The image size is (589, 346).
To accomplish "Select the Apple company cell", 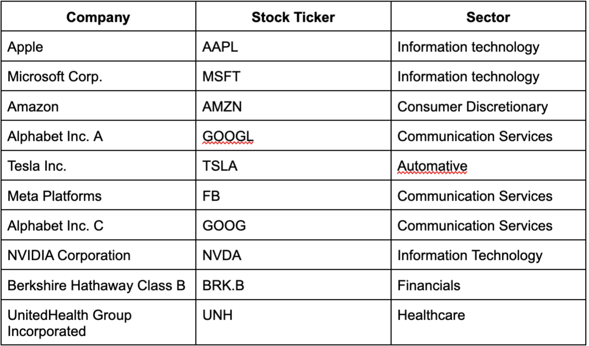I will coord(98,46).
